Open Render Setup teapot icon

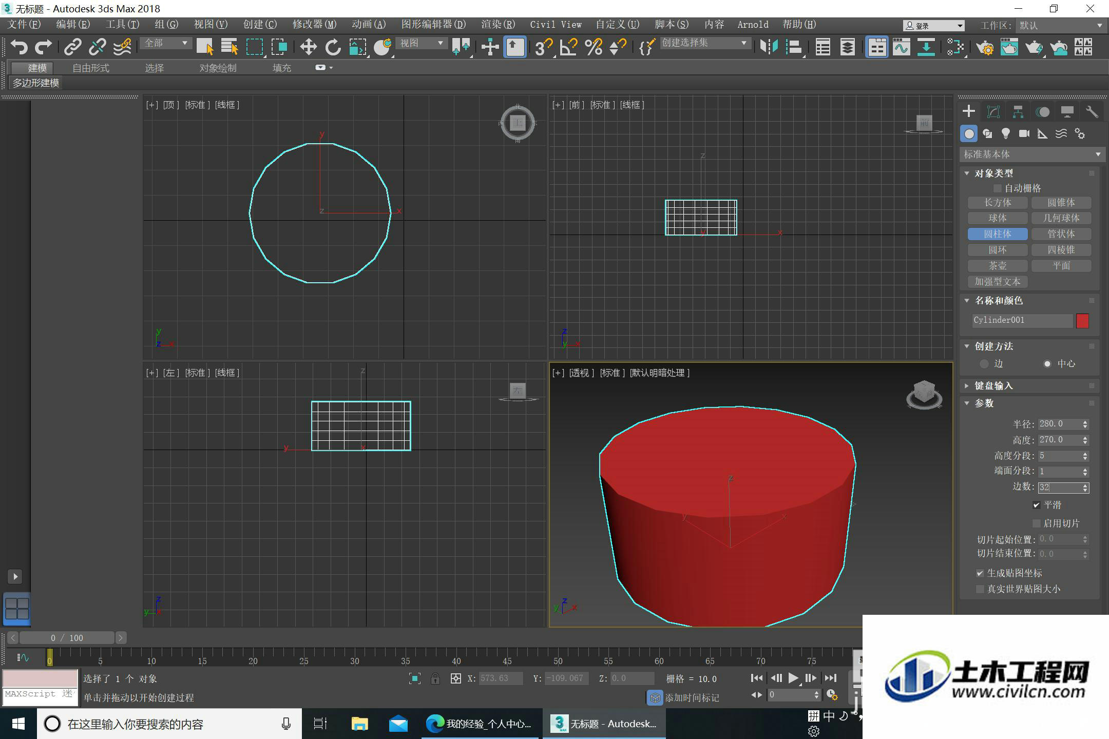pos(985,47)
